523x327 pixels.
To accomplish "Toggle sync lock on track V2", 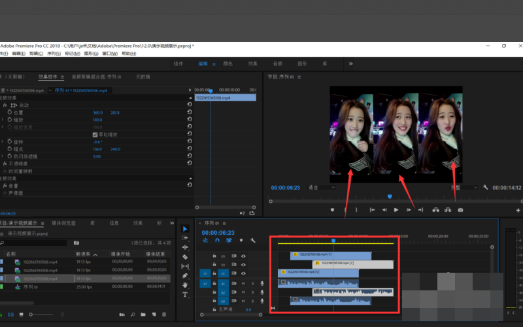I will [234, 265].
